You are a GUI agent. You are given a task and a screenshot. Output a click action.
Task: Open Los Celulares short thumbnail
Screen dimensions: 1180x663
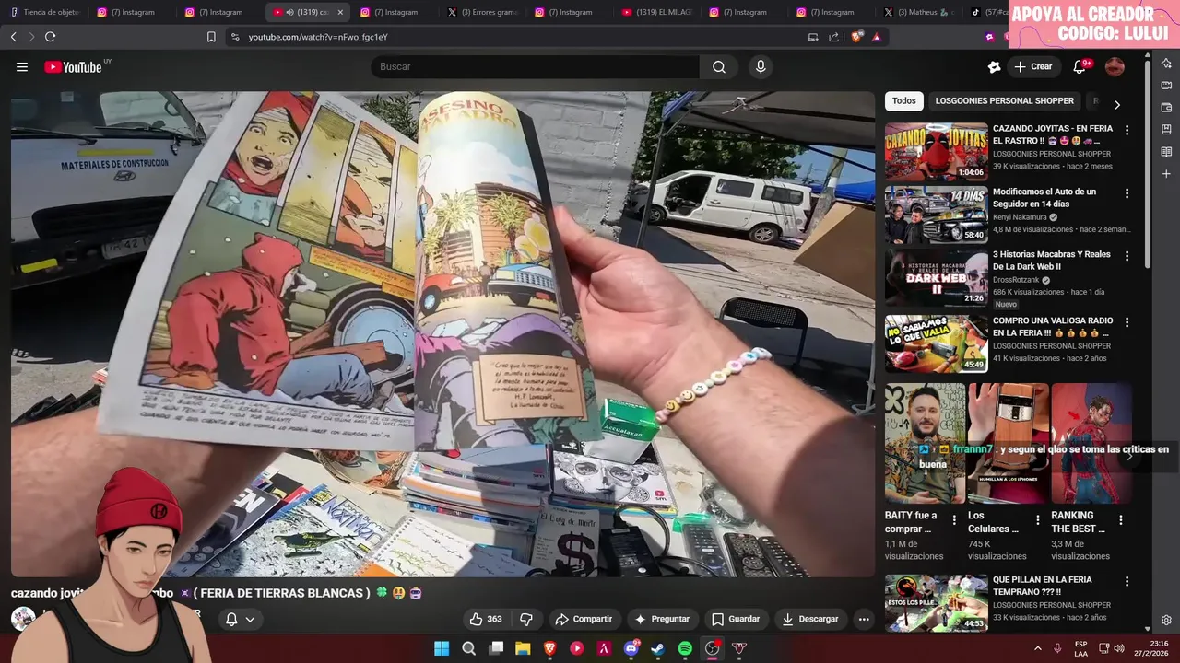[x=1009, y=444]
